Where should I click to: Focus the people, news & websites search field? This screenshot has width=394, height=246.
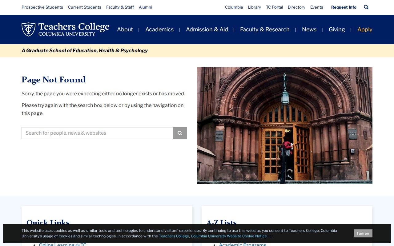tap(97, 133)
